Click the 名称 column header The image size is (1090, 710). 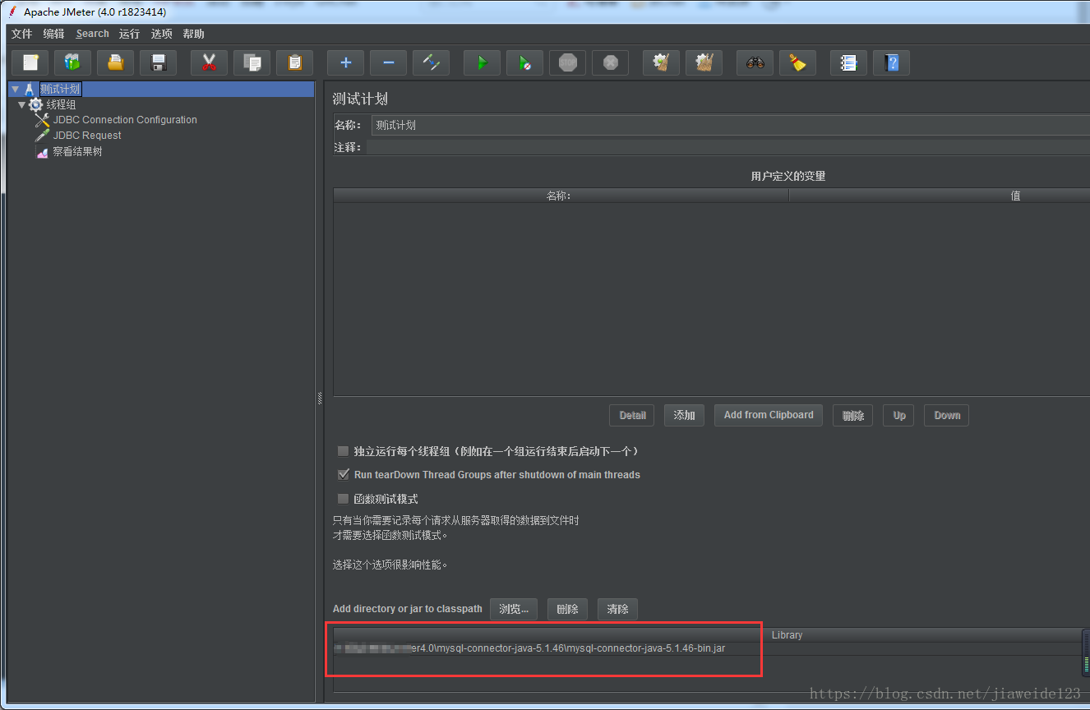click(x=561, y=196)
